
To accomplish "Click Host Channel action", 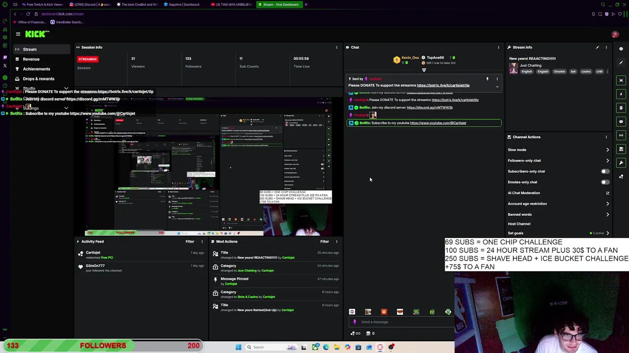I will click(519, 224).
